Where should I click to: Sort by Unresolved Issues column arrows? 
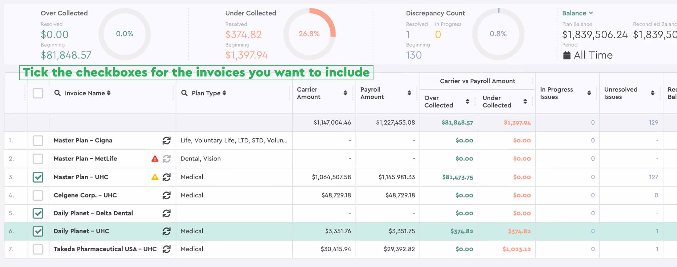(x=653, y=93)
